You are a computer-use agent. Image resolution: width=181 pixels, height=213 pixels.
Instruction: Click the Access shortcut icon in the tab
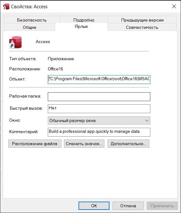(x=15, y=42)
